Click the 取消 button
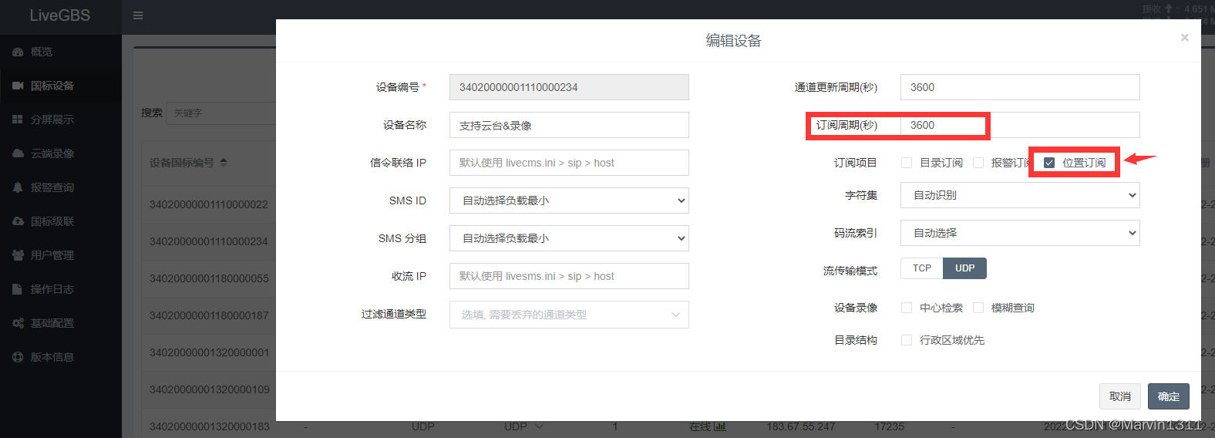The width and height of the screenshot is (1215, 438). (1120, 396)
